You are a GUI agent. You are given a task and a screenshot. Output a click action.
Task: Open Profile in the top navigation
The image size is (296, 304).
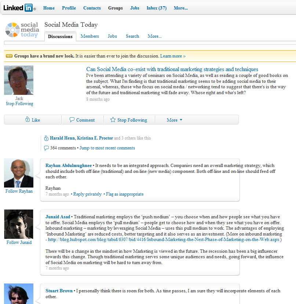point(69,8)
